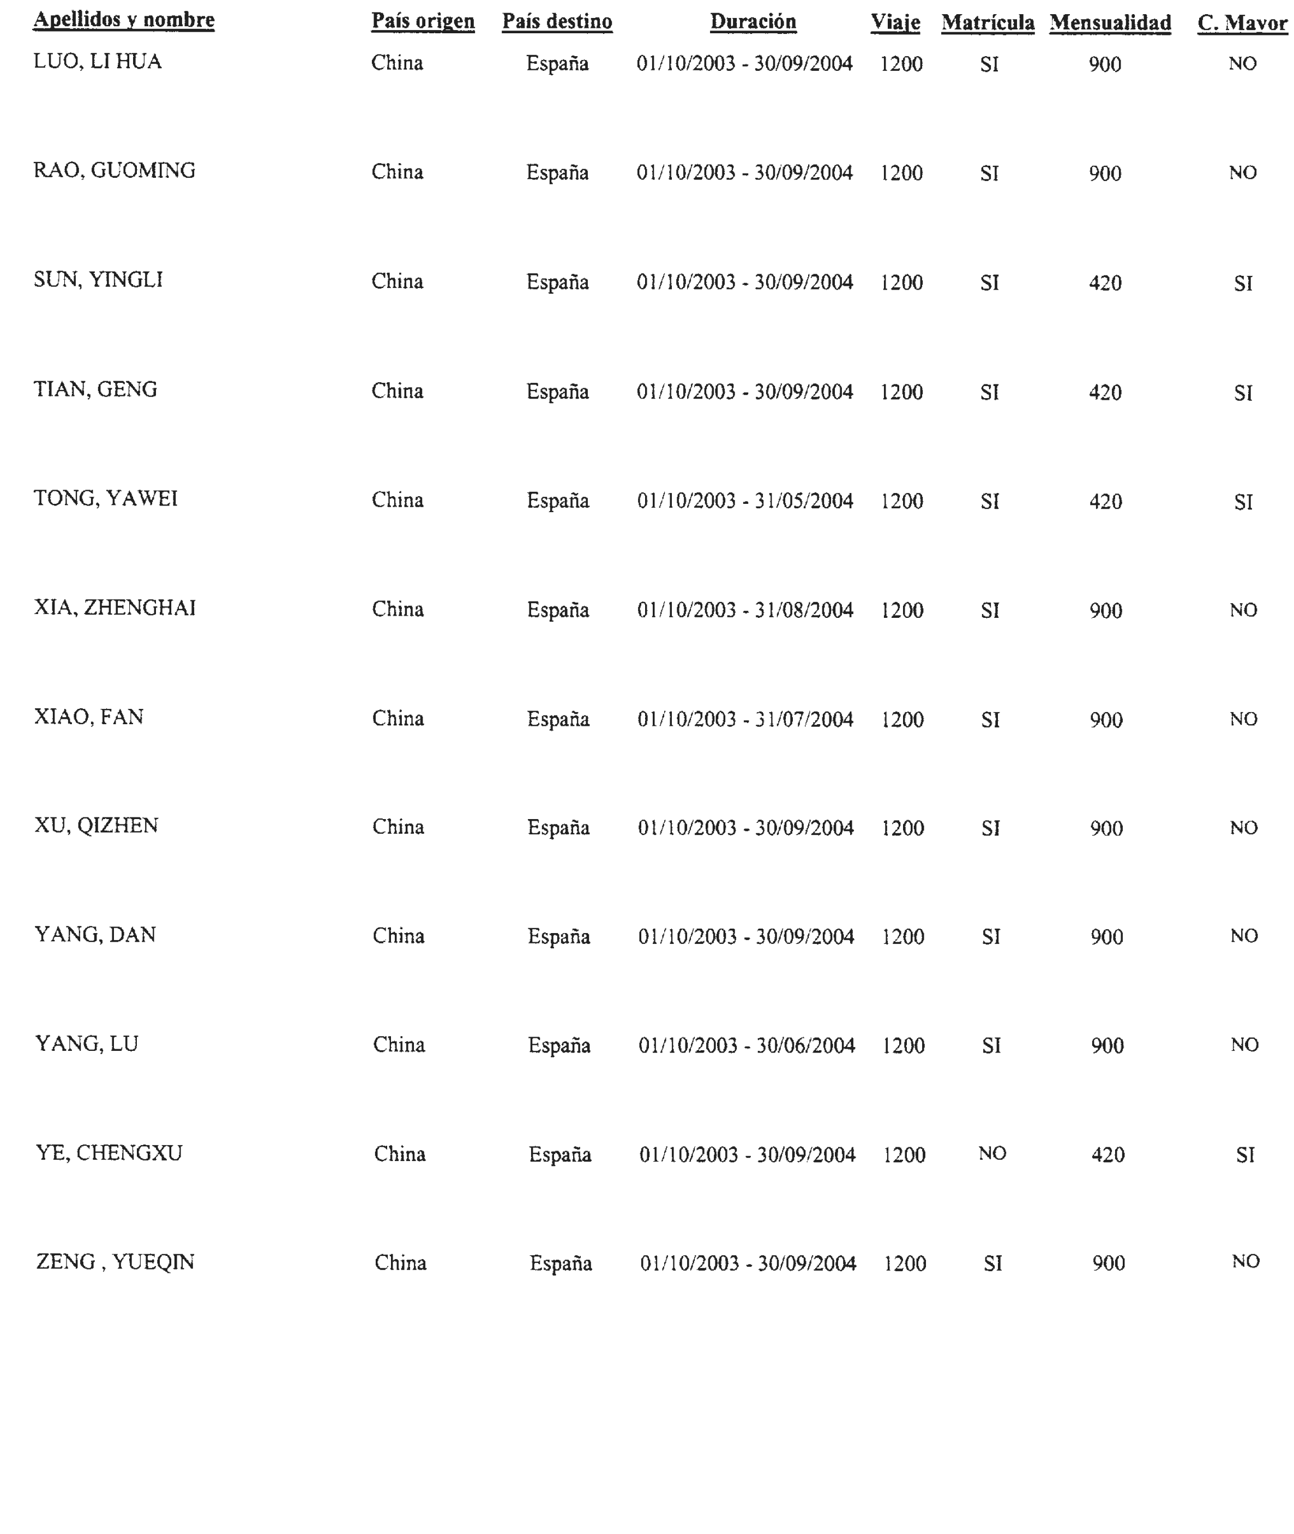The width and height of the screenshot is (1294, 1534).
Task: Click XIA, ZHENGHAI's date range ending 31/08/2004
Action: click(x=745, y=610)
